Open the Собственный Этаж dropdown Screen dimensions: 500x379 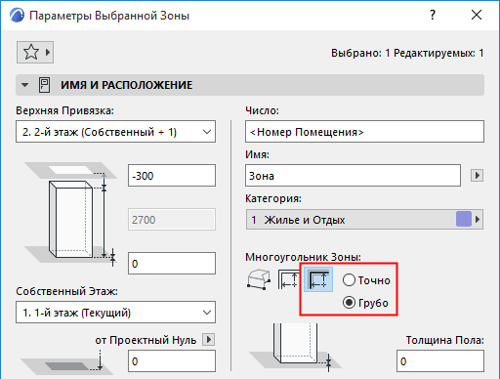pyautogui.click(x=115, y=313)
